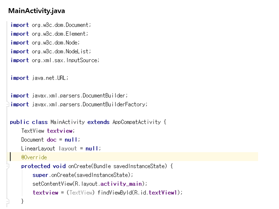Click the grayed-out layout variable name
This screenshot has width=279, height=209.
[x=68, y=149]
